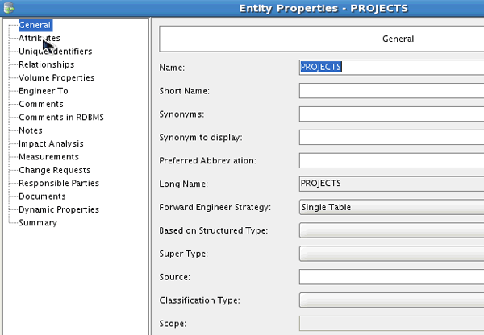This screenshot has width=484, height=335.
Task: Jump to the Summary section
Action: pos(37,222)
